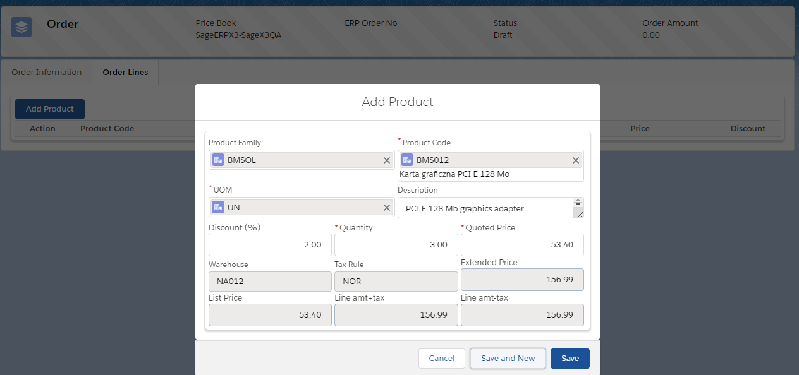The width and height of the screenshot is (799, 375).
Task: Remove the BMS012 Product Code selection
Action: click(x=576, y=160)
